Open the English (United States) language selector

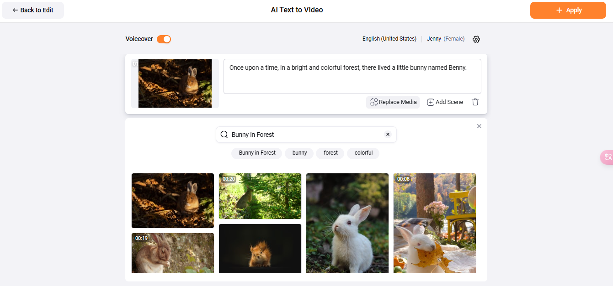click(x=389, y=39)
